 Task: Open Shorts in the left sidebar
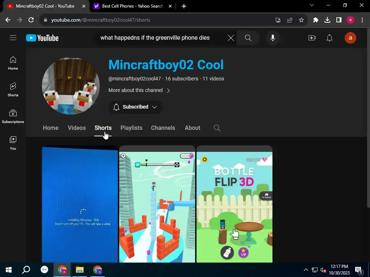tap(13, 89)
